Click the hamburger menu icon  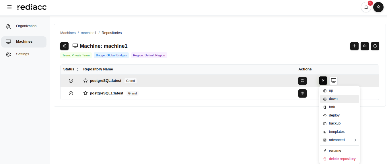(x=9, y=7)
